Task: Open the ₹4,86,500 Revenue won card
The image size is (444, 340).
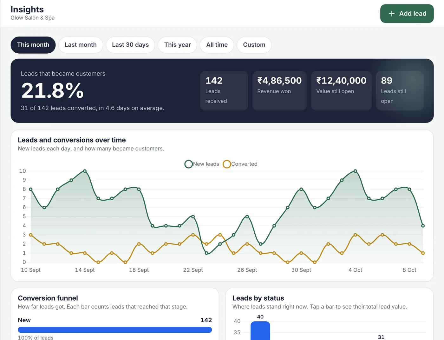Action: [x=279, y=91]
